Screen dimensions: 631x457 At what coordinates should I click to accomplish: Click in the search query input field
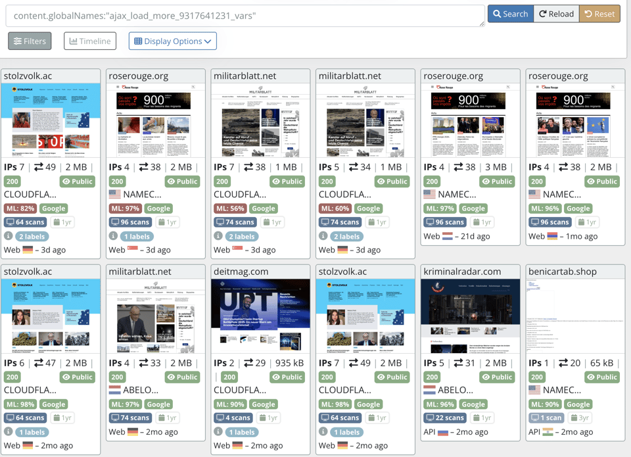[245, 15]
